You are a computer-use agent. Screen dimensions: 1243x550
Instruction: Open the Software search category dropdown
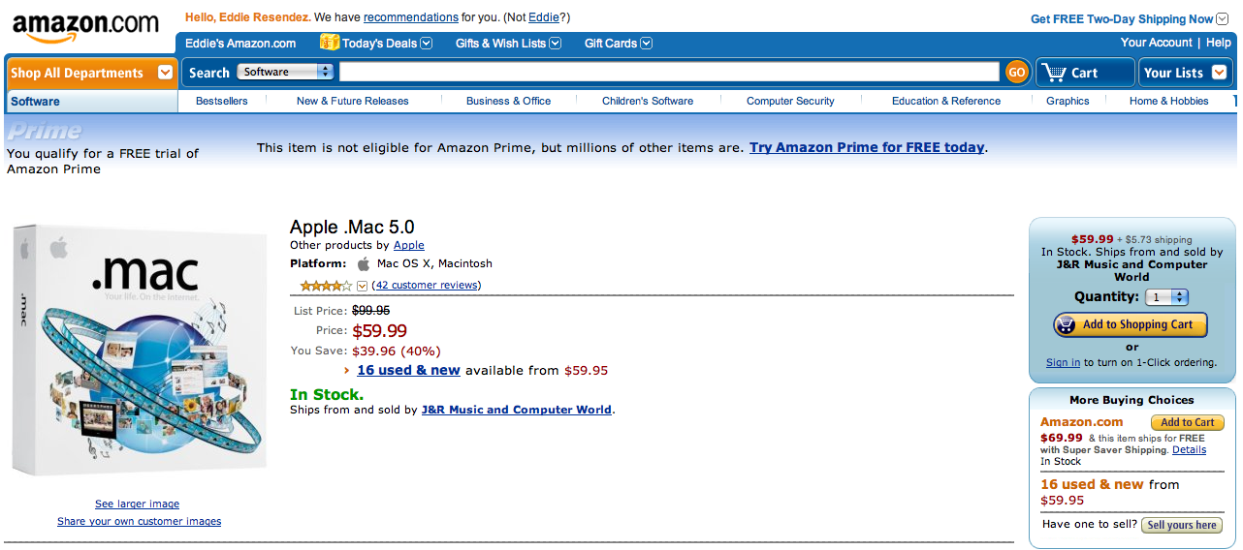pos(286,72)
